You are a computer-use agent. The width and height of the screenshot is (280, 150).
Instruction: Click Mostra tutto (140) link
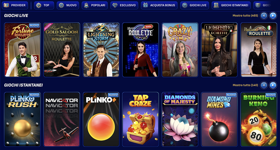click(245, 85)
